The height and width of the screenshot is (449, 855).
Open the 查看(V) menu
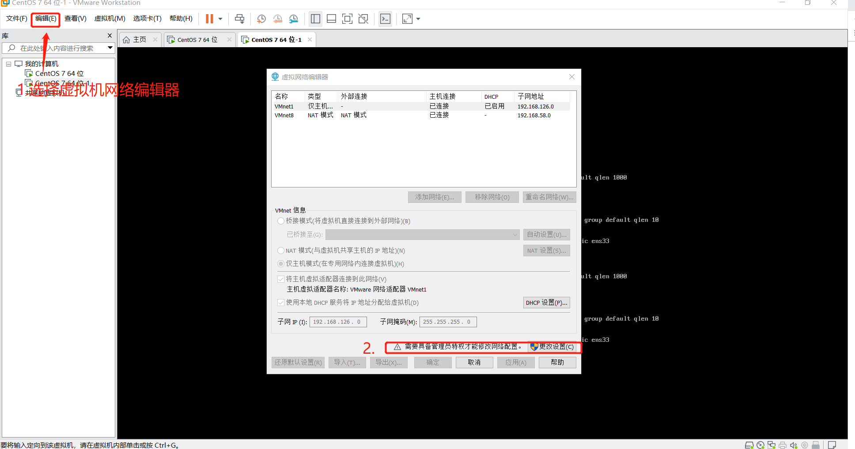76,19
